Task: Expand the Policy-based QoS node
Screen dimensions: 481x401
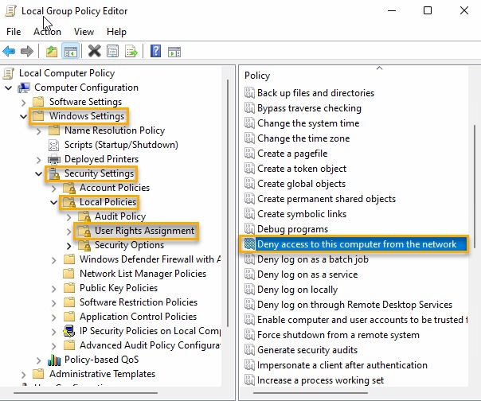Action: pyautogui.click(x=39, y=360)
